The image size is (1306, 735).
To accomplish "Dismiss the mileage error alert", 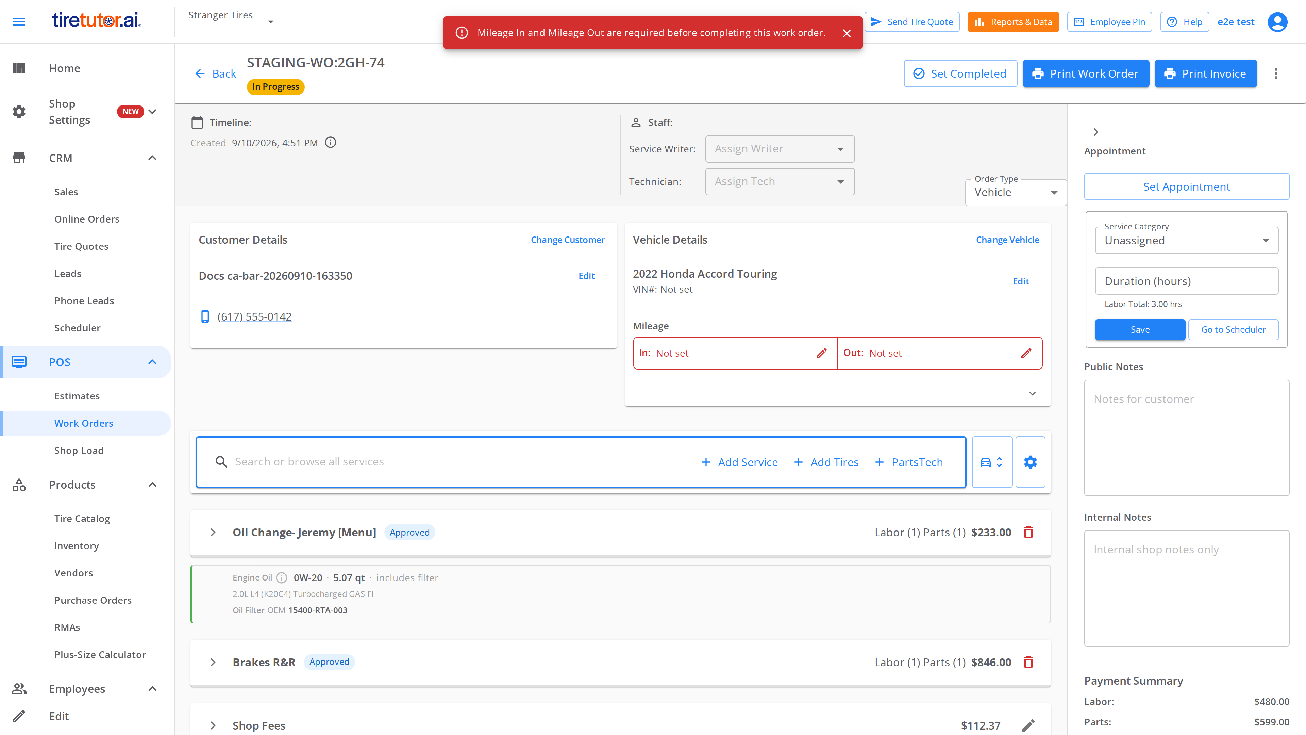I will (847, 33).
